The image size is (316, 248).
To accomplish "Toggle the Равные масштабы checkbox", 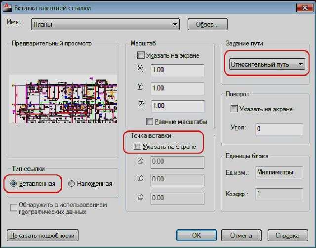I will coord(150,122).
